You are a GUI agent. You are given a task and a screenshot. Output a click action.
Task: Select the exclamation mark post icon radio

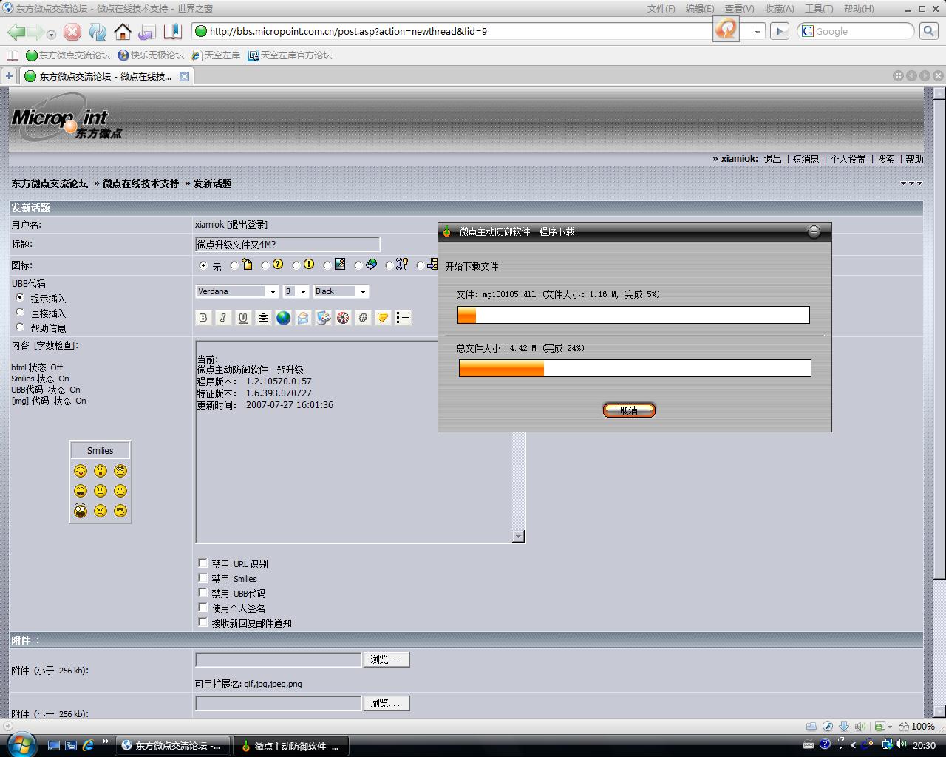(296, 265)
